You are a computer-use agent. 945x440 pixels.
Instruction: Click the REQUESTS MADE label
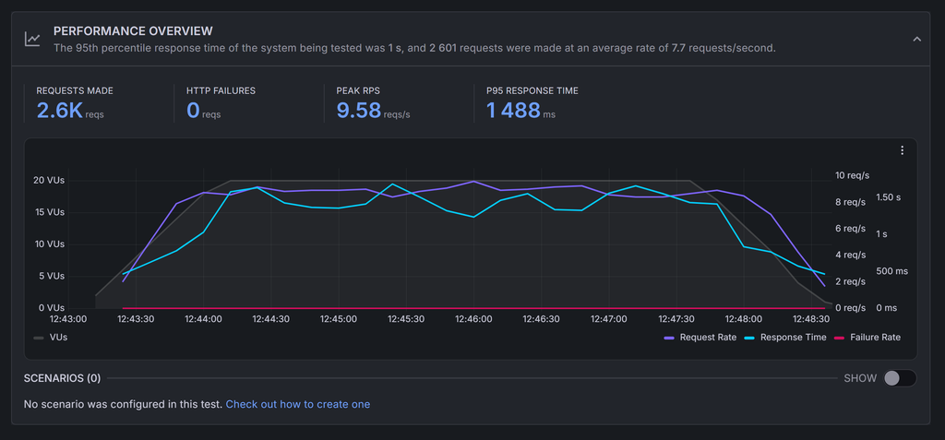tap(75, 91)
